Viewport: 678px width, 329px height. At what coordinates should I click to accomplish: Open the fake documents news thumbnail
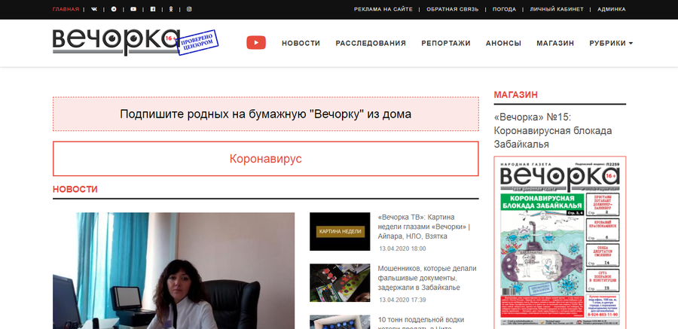pyautogui.click(x=340, y=283)
